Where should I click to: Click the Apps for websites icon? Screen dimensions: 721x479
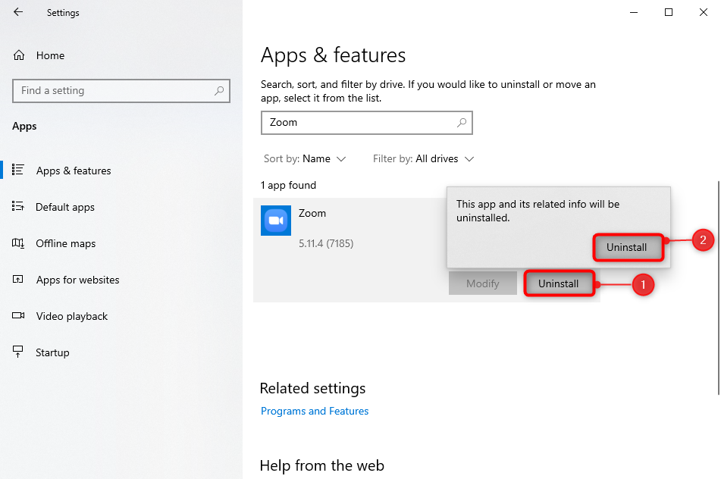19,280
